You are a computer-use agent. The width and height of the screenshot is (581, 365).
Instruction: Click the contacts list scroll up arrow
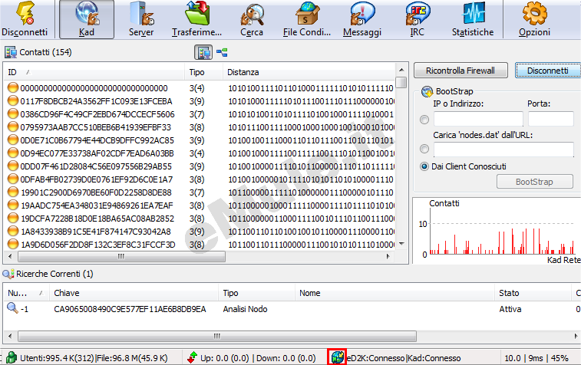[401, 70]
